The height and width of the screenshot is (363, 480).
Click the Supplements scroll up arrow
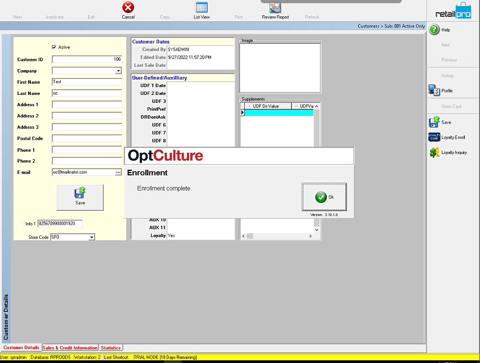317,106
